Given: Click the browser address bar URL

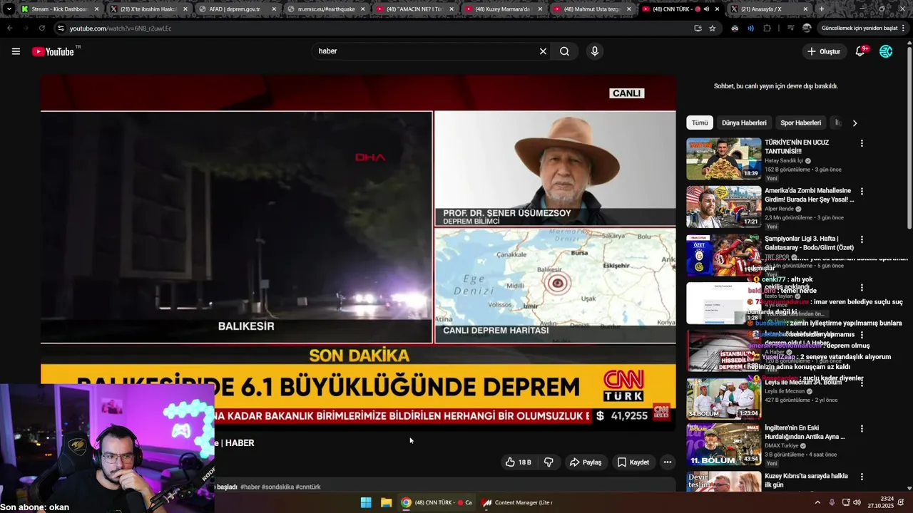Looking at the screenshot, I should tap(121, 28).
